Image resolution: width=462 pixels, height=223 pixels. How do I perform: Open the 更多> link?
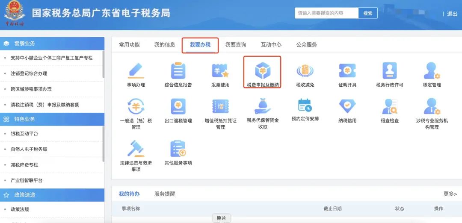pos(450,194)
